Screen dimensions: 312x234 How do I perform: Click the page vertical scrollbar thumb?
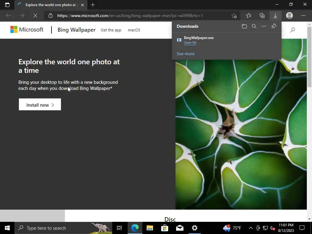point(309,57)
